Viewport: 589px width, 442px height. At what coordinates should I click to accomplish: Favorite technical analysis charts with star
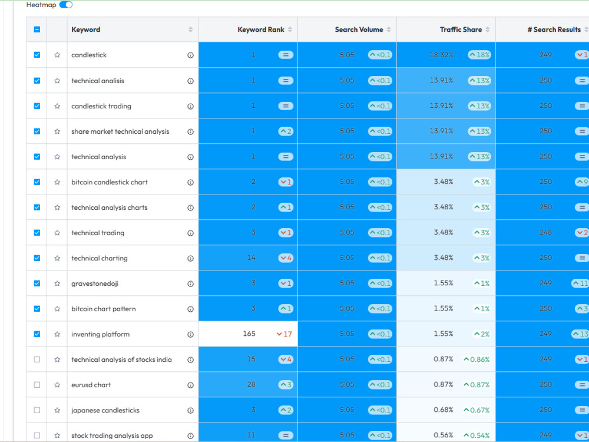click(x=57, y=207)
